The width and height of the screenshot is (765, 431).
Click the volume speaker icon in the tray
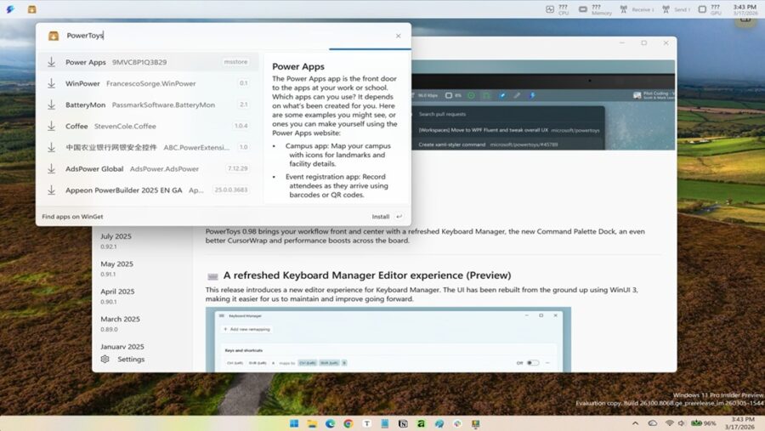(x=682, y=422)
